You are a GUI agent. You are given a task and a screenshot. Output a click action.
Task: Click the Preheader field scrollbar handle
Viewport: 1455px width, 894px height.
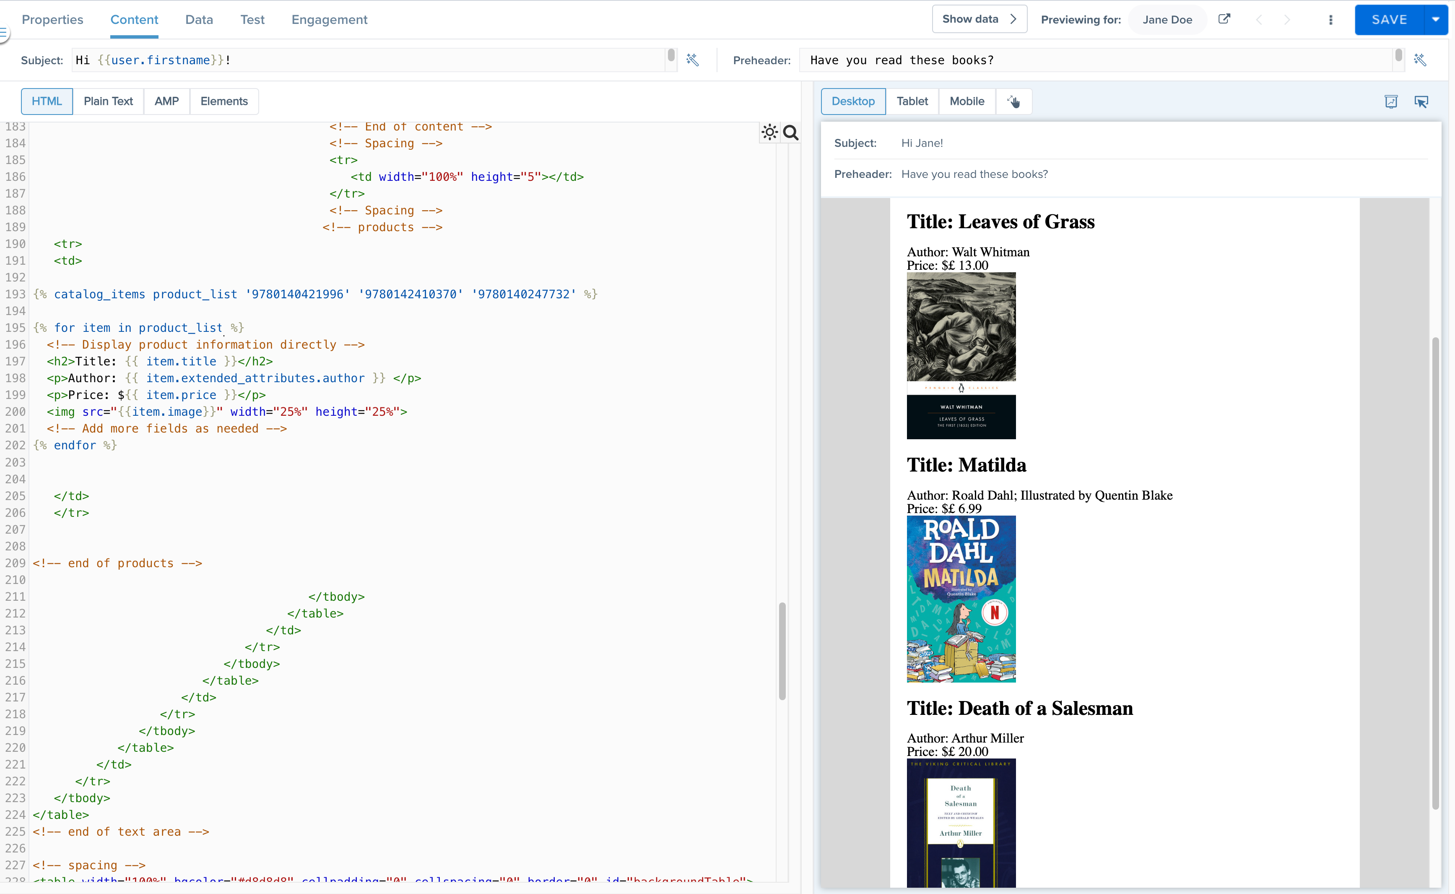[1398, 55]
